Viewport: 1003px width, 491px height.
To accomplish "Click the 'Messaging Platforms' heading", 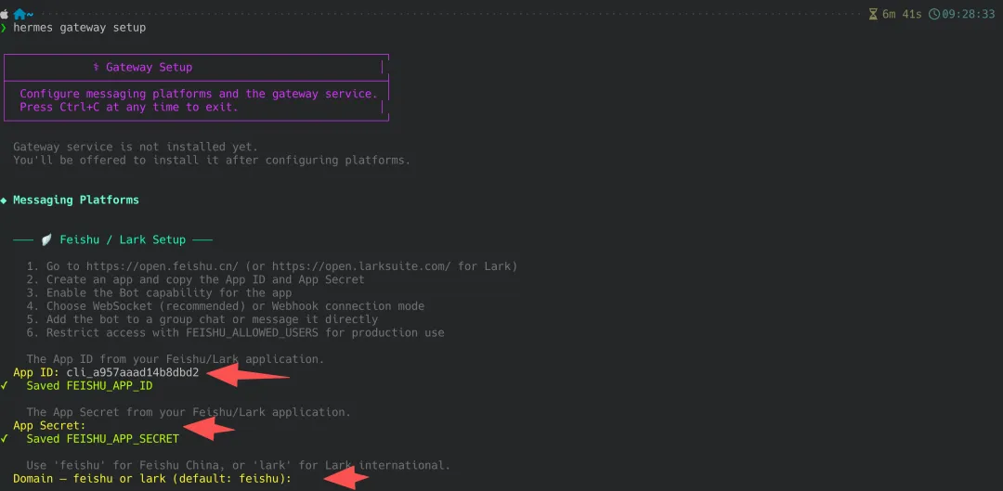I will [x=76, y=200].
